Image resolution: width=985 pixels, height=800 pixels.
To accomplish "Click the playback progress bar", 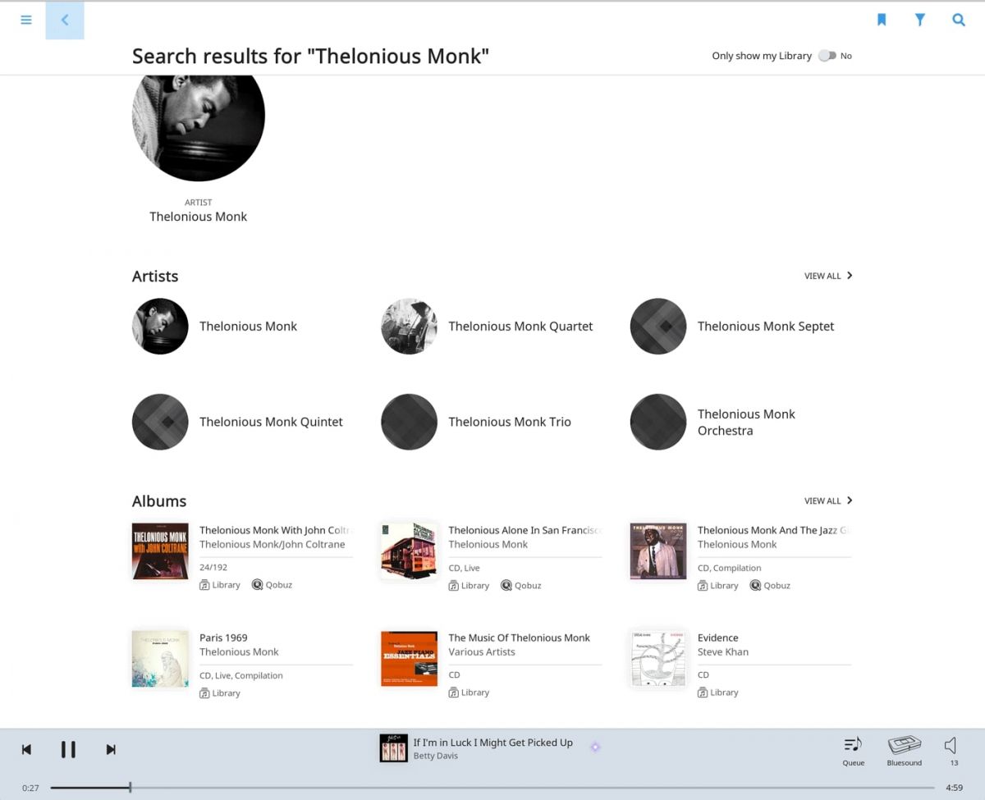I will click(x=492, y=788).
